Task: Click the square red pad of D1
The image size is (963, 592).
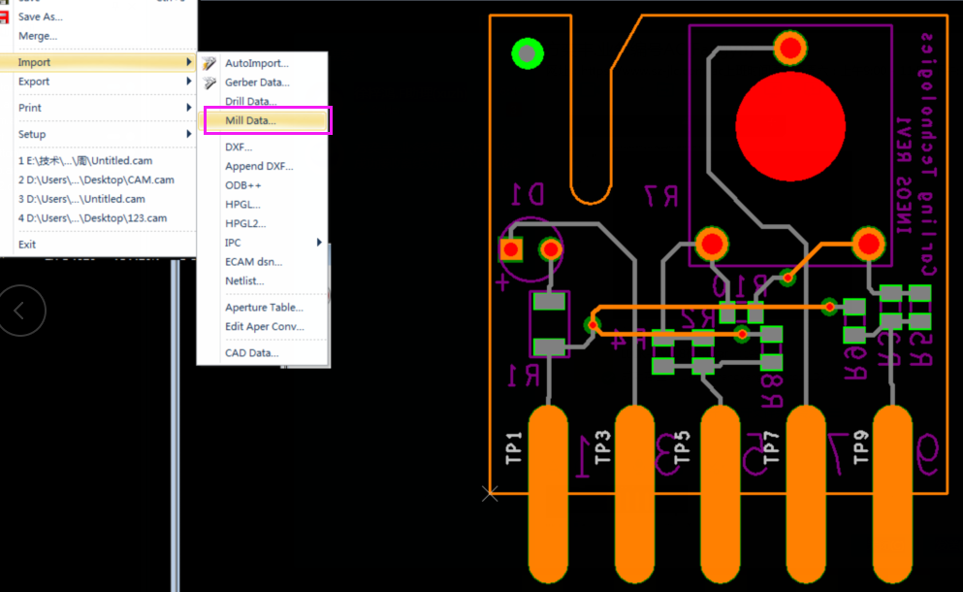Action: (x=510, y=249)
